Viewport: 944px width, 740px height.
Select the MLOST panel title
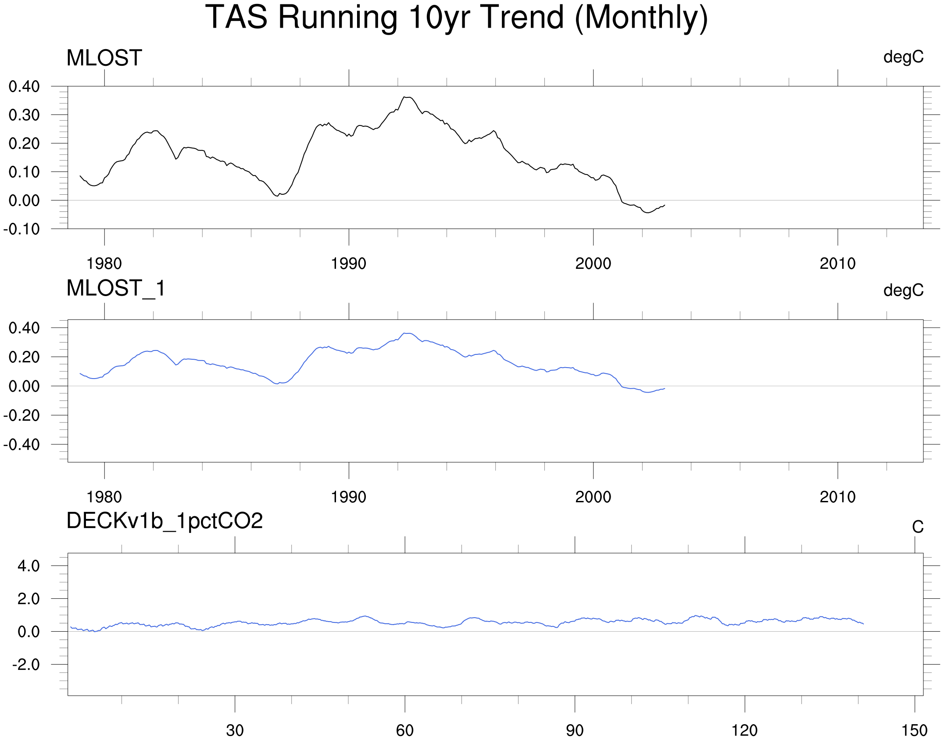104,58
